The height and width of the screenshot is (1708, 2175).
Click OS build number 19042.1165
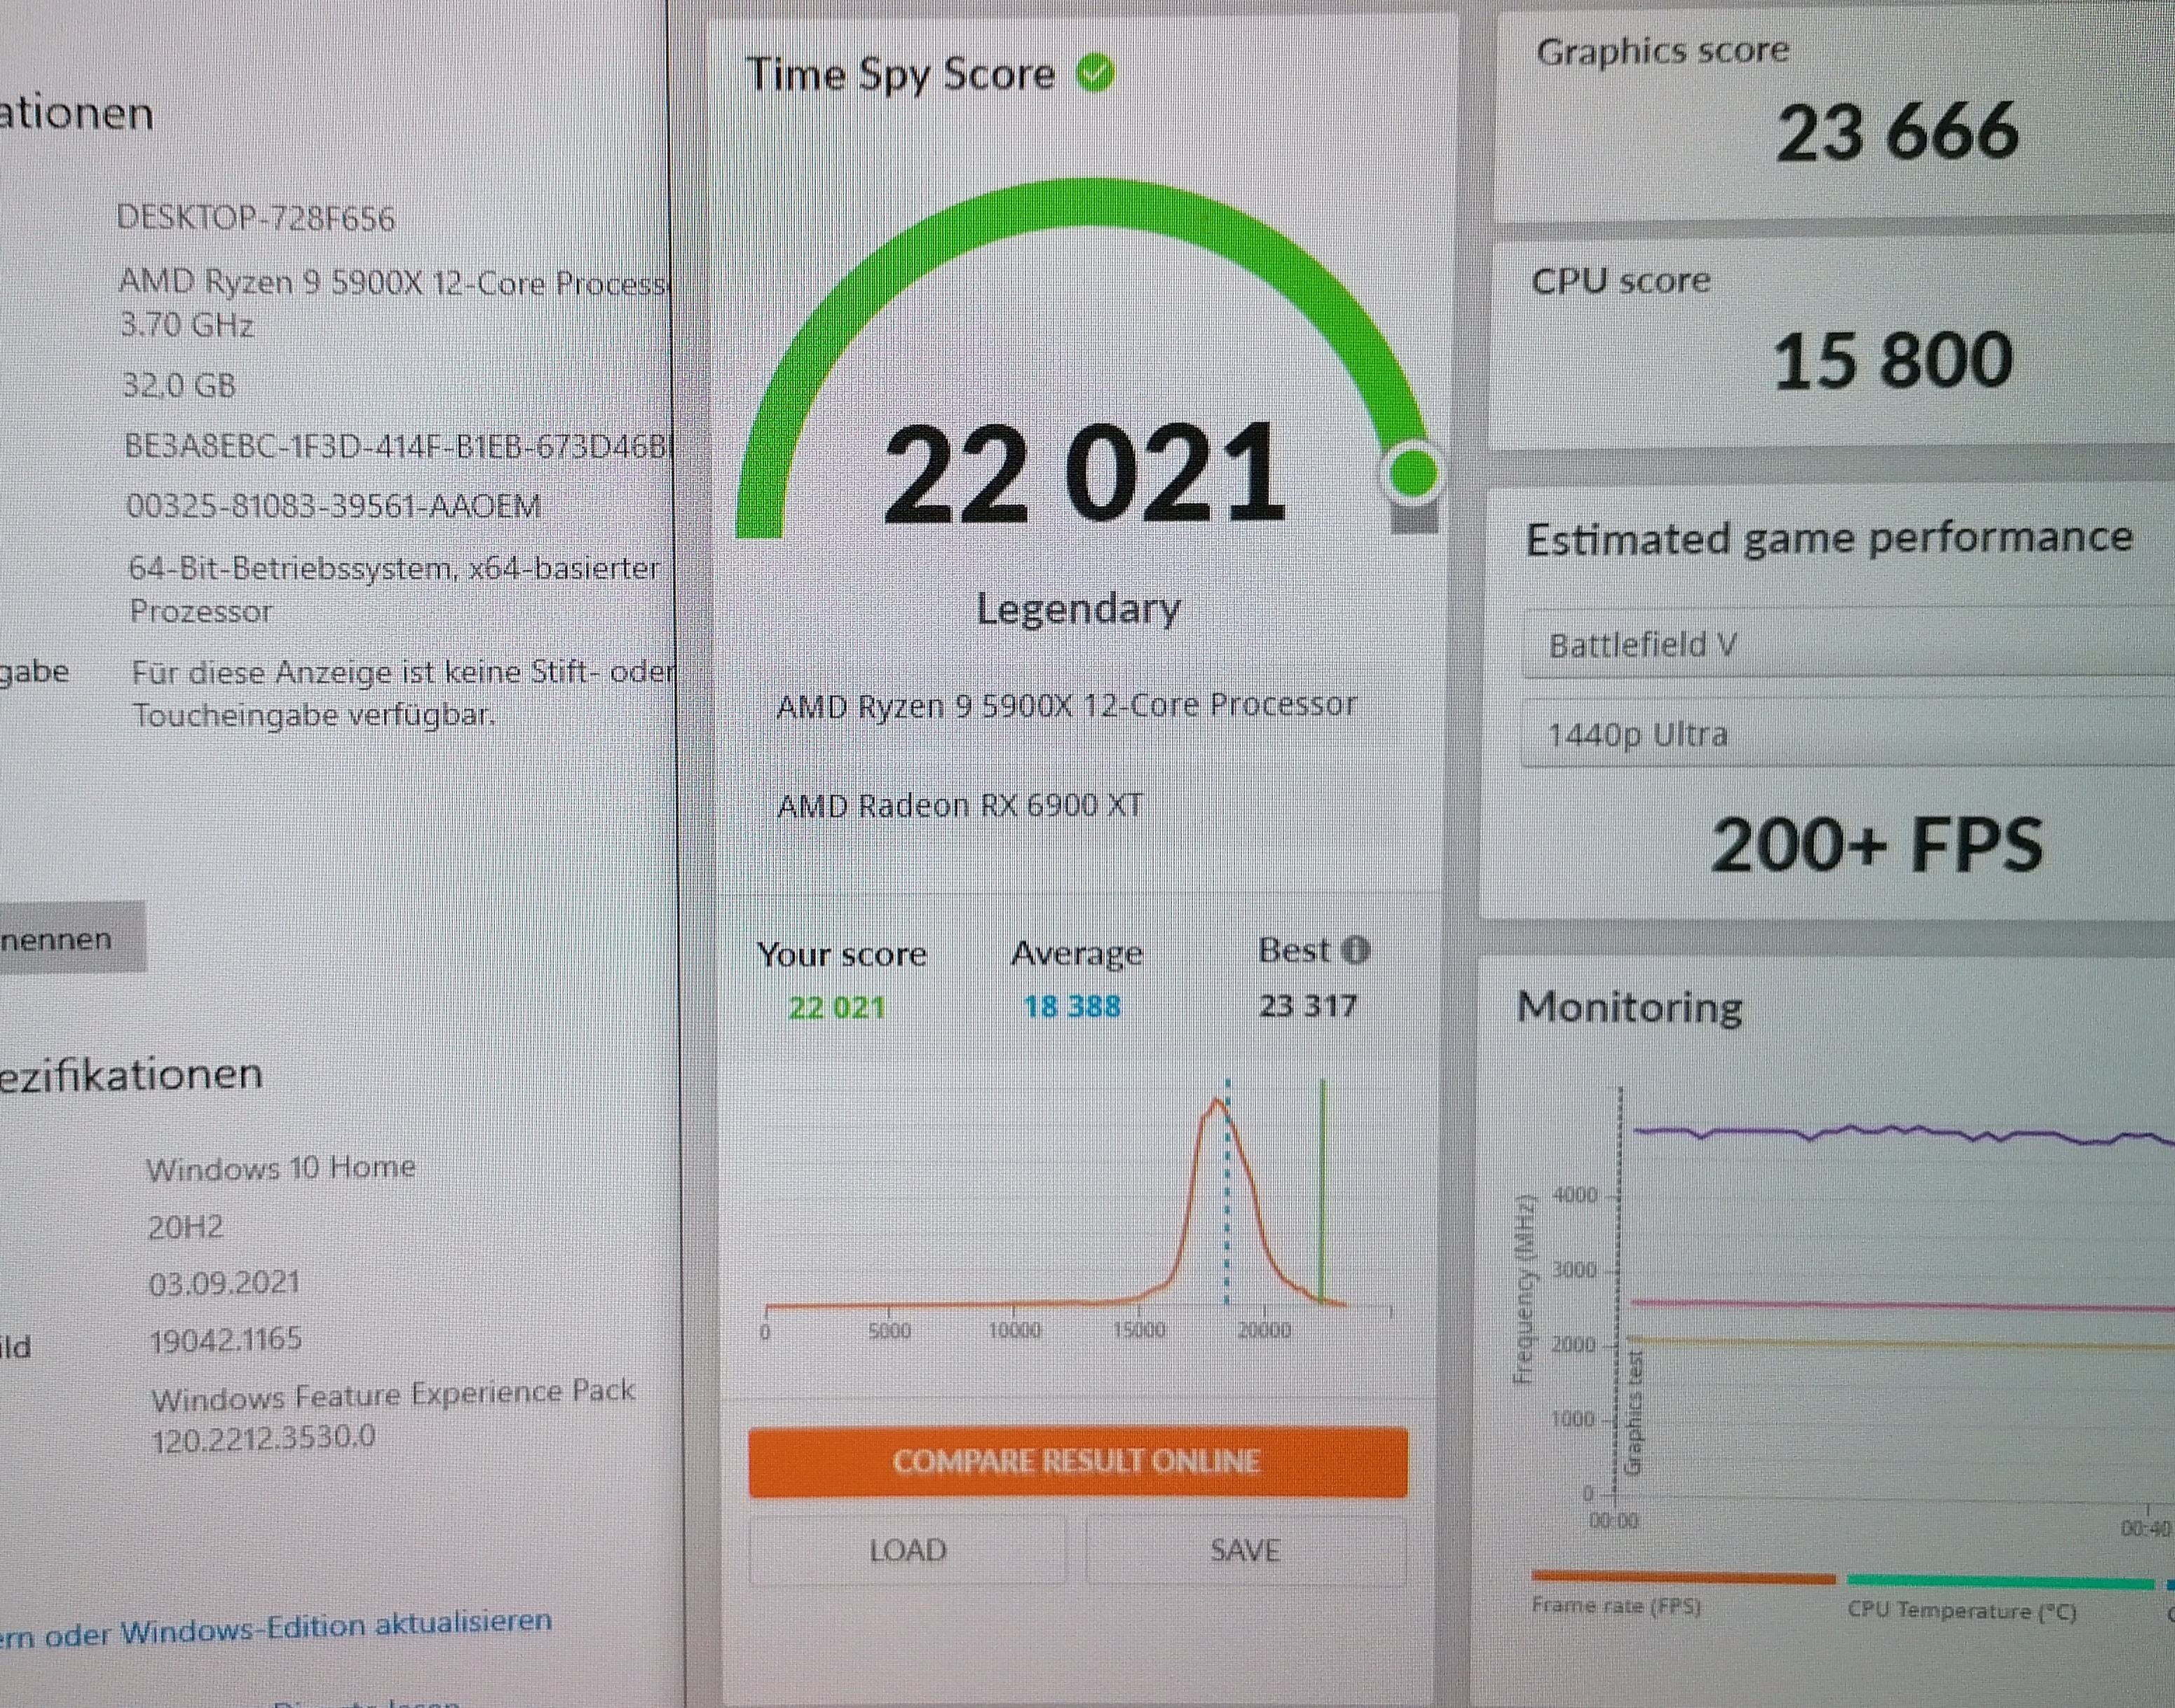click(x=226, y=1340)
